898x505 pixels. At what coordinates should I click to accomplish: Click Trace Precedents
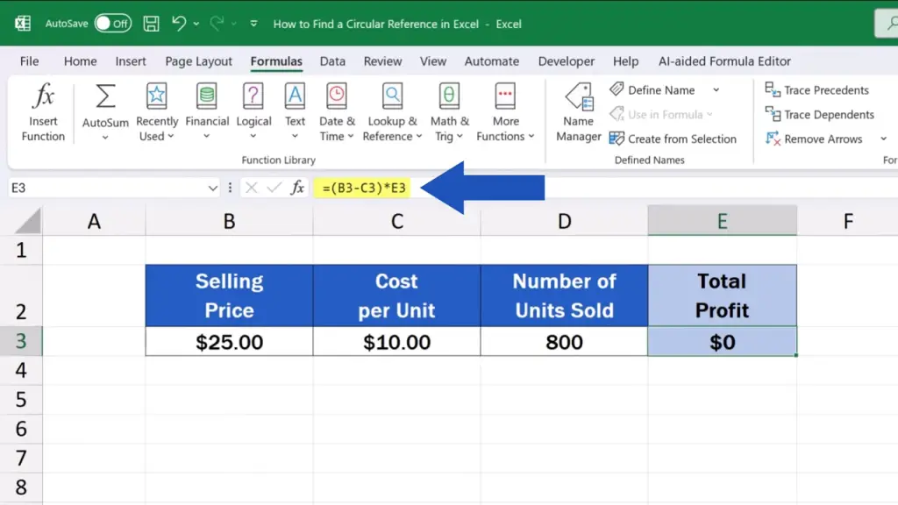click(817, 90)
